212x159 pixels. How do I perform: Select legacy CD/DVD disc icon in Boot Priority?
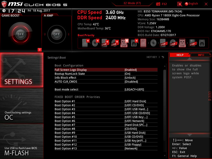(153, 43)
